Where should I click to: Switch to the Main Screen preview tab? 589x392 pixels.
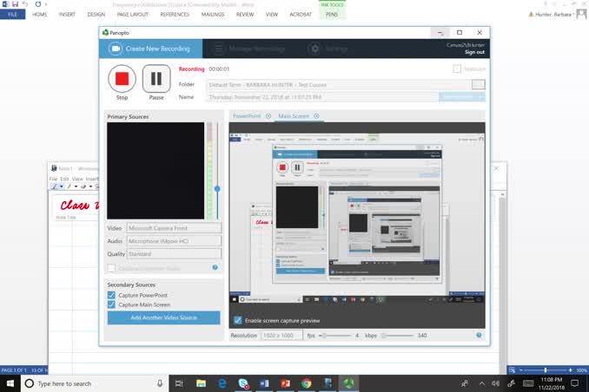point(294,115)
